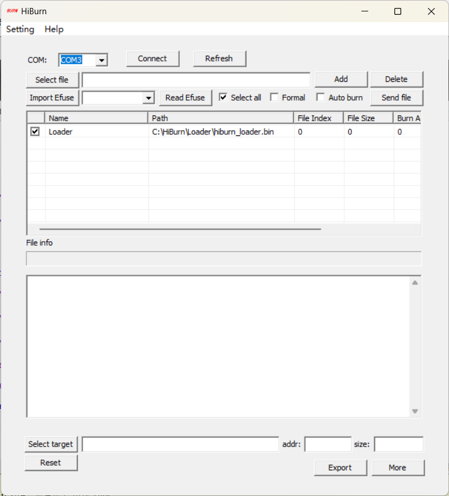The width and height of the screenshot is (449, 496).
Task: Click the Connect button
Action: coord(153,59)
